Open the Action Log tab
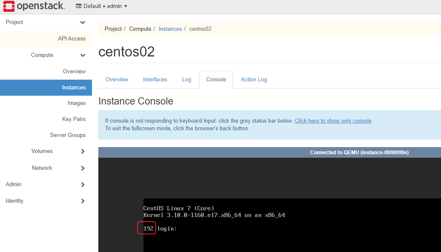The width and height of the screenshot is (441, 252). (254, 80)
